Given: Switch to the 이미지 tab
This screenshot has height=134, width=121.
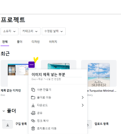Looking at the screenshot, I should (x=53, y=42).
